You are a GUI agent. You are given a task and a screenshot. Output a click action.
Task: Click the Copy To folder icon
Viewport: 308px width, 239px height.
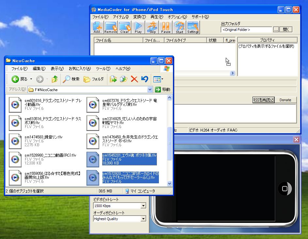(124, 79)
